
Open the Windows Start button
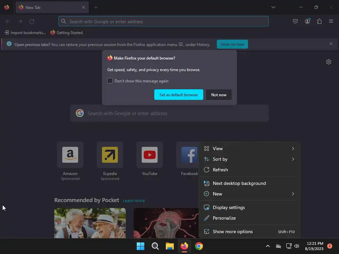tap(140, 246)
